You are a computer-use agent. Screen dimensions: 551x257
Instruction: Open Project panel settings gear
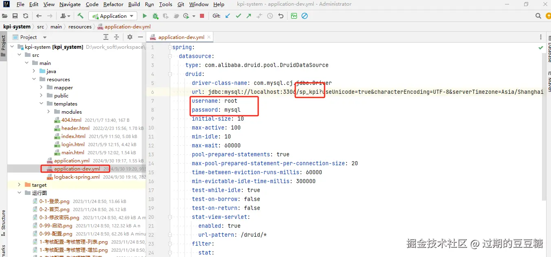click(x=130, y=37)
